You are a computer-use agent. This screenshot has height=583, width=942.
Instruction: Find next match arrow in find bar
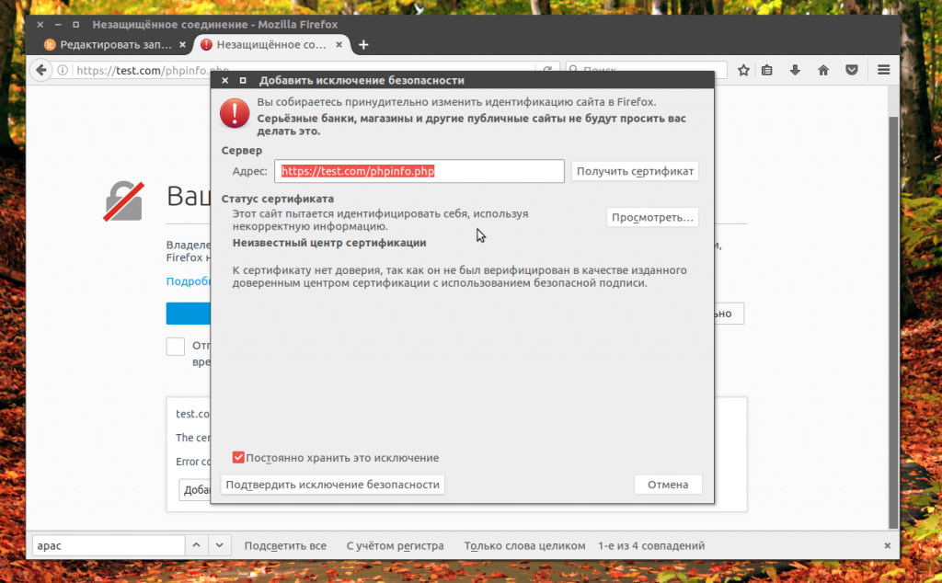point(219,545)
